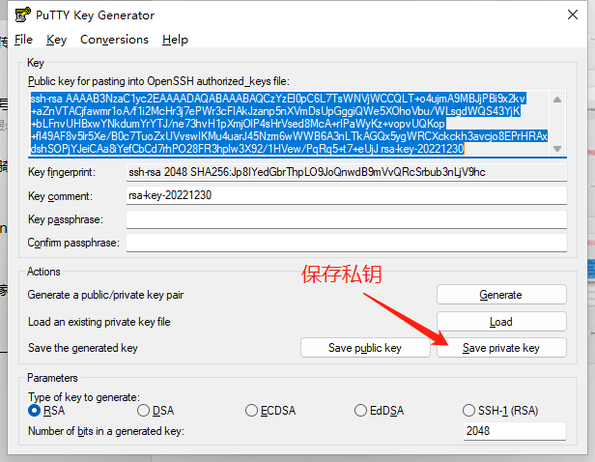The height and width of the screenshot is (462, 595).
Task: Click the Generate button
Action: [500, 295]
